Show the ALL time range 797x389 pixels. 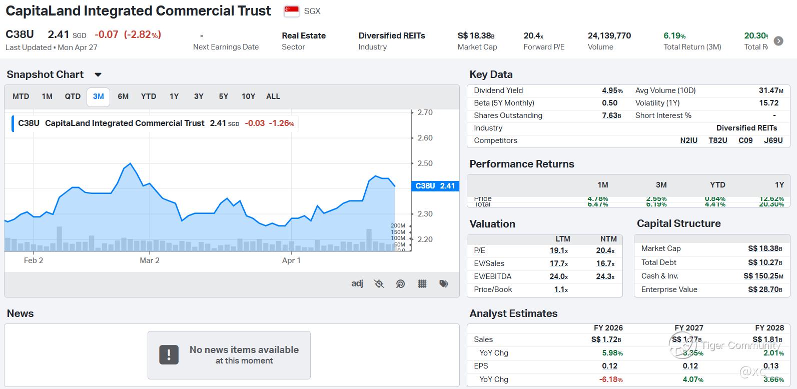[273, 96]
